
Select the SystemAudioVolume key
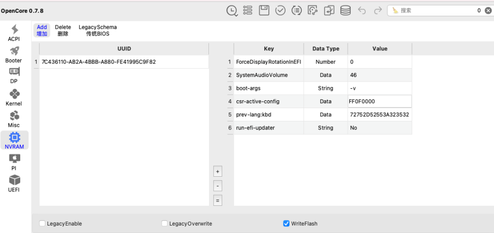click(x=269, y=75)
